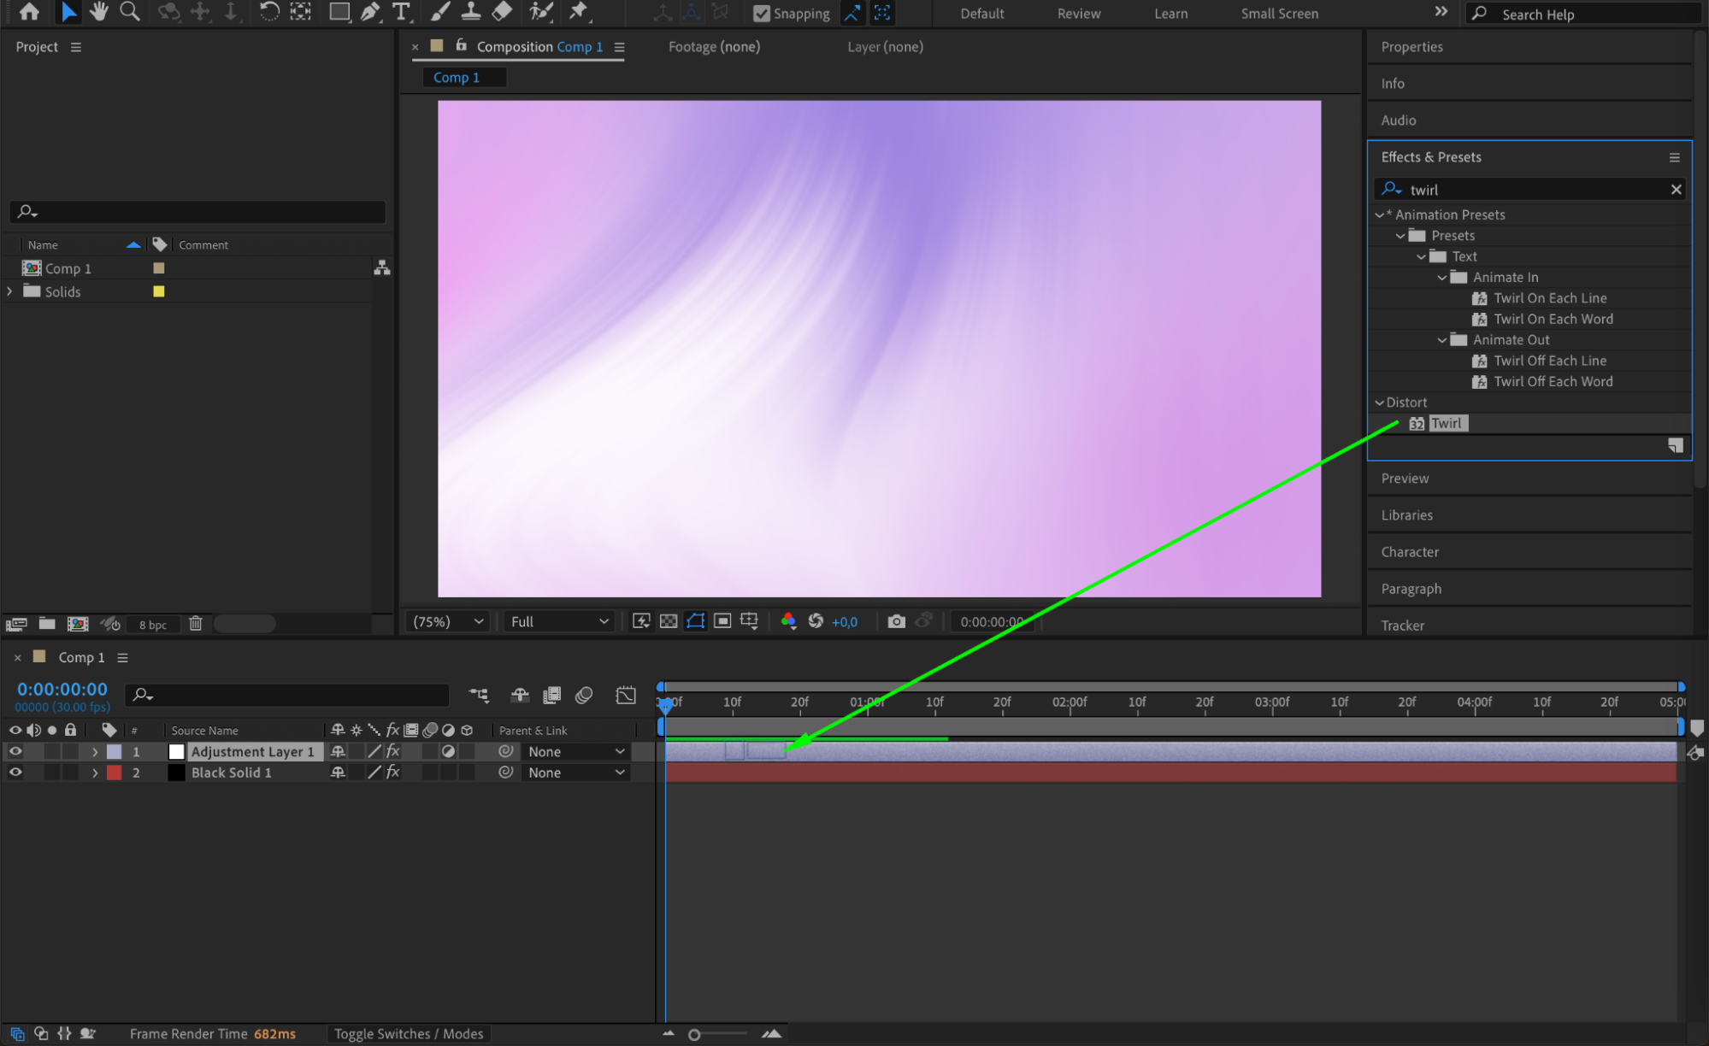The image size is (1709, 1046).
Task: Select the Zoom tool in toolbar
Action: [130, 12]
